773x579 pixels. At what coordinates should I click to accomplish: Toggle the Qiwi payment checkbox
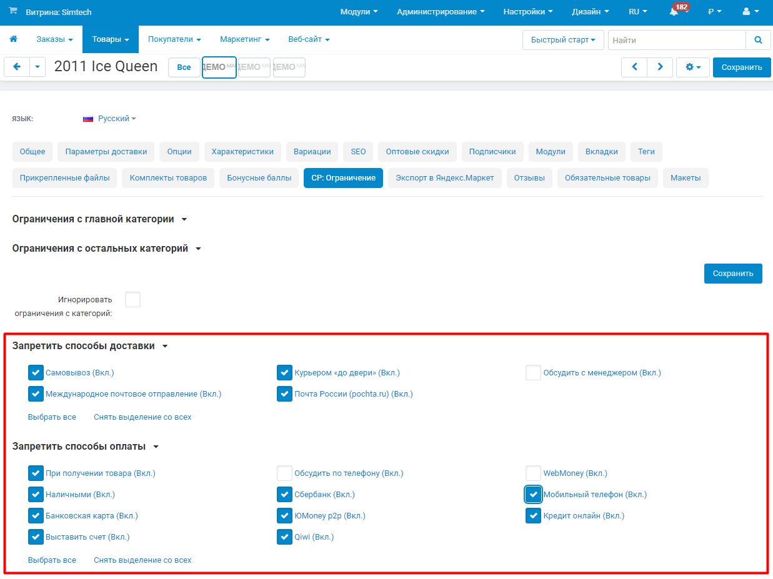[x=284, y=537]
